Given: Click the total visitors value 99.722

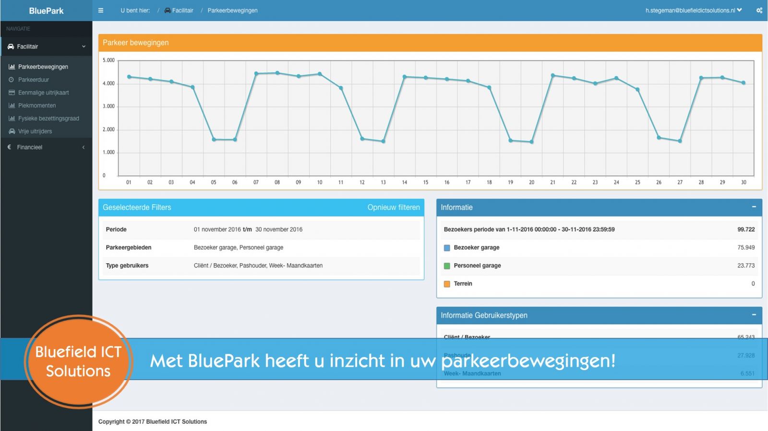Looking at the screenshot, I should click(746, 230).
